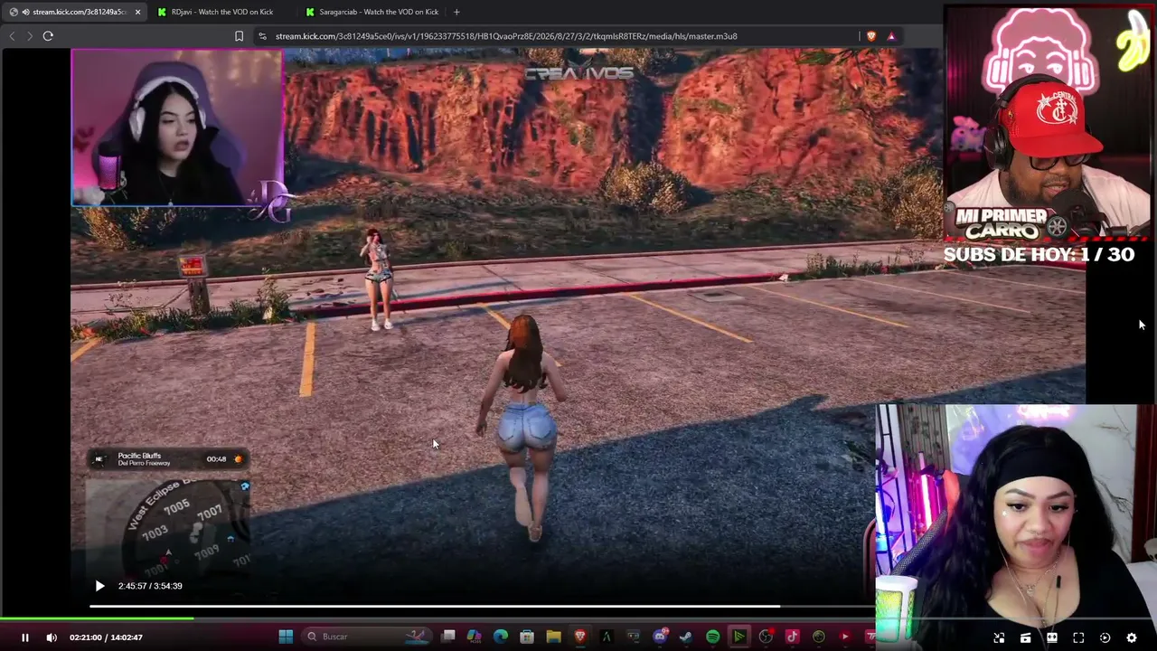1157x651 pixels.
Task: Go back in browser history
Action: [x=12, y=36]
